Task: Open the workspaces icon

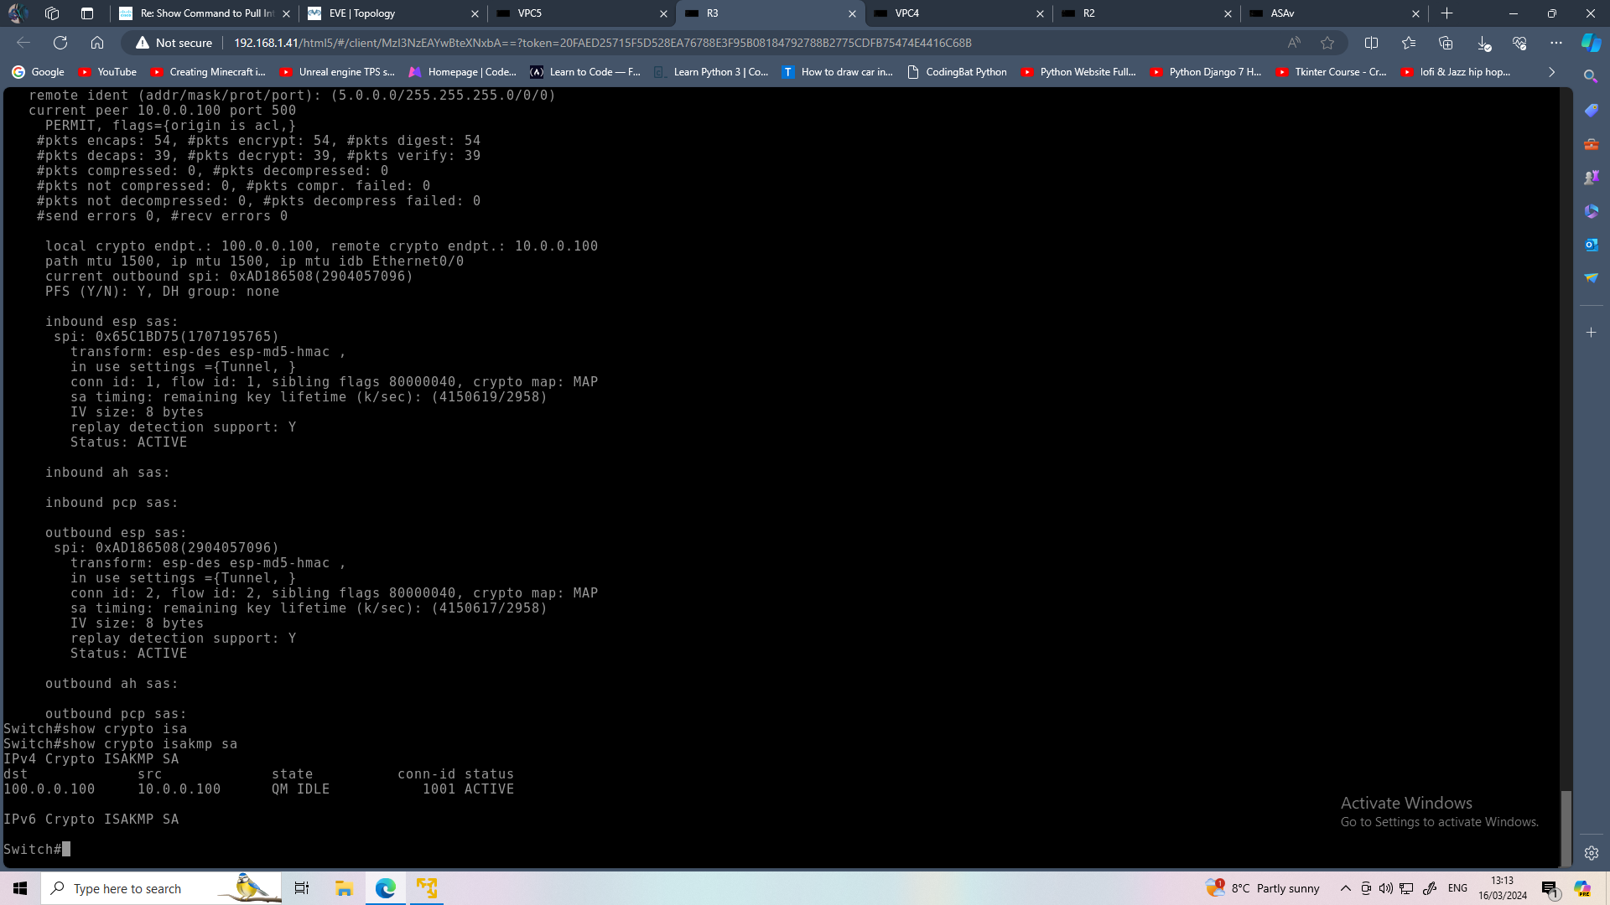Action: (52, 13)
